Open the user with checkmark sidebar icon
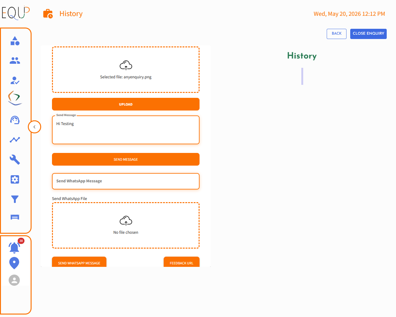The image size is (396, 317). pyautogui.click(x=15, y=80)
